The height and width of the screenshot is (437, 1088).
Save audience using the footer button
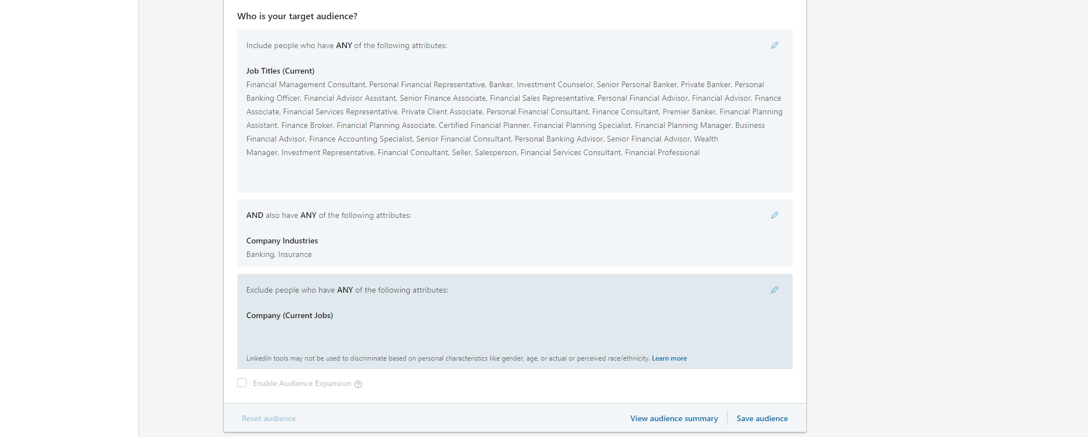762,419
